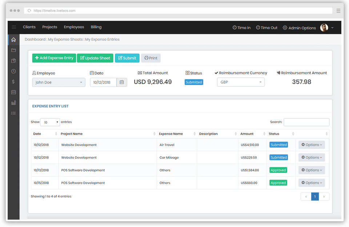
Task: Click the USD 9,296.49 total amount
Action: click(153, 82)
